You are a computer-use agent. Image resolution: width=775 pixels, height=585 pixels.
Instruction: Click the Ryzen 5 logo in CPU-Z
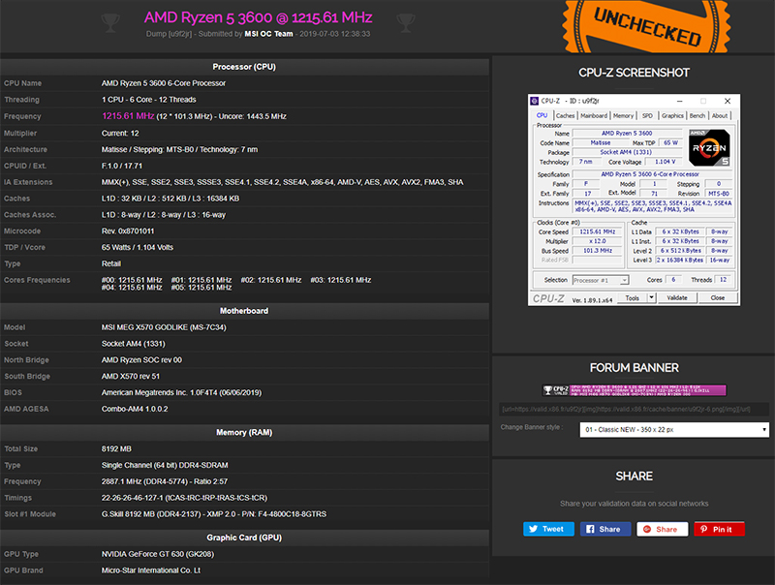pyautogui.click(x=709, y=148)
